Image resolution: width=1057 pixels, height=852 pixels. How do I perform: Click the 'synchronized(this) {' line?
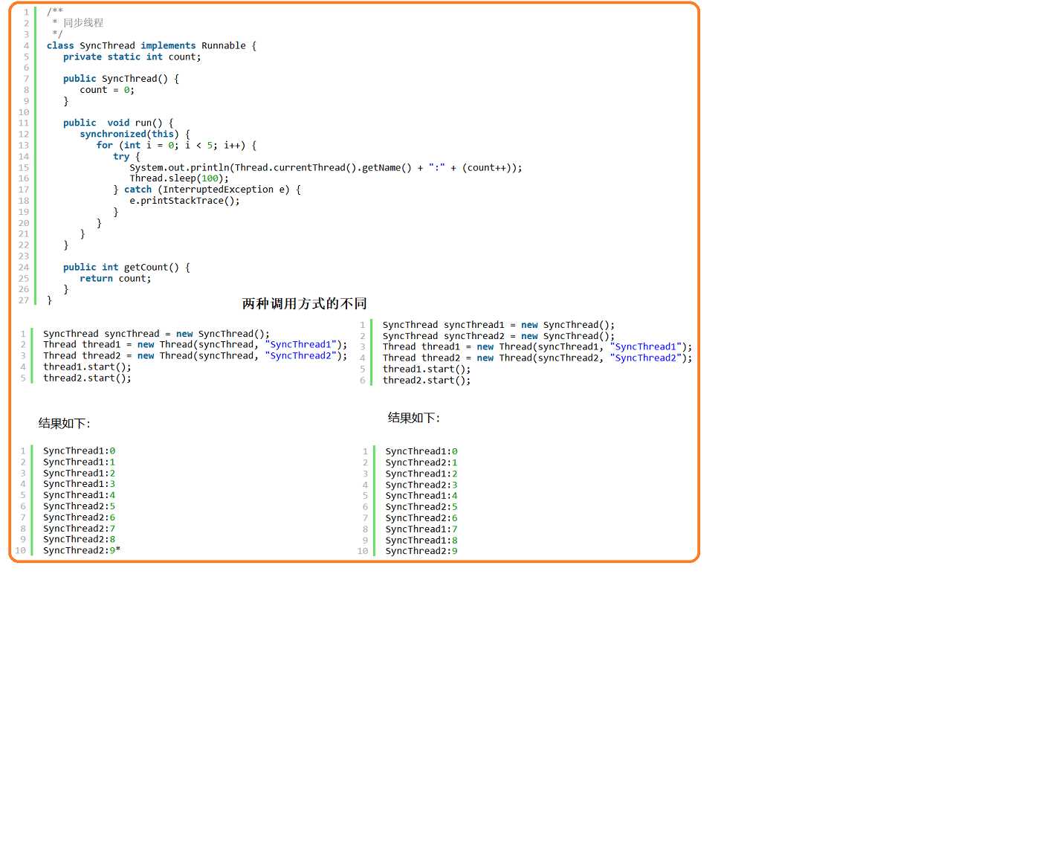click(135, 134)
